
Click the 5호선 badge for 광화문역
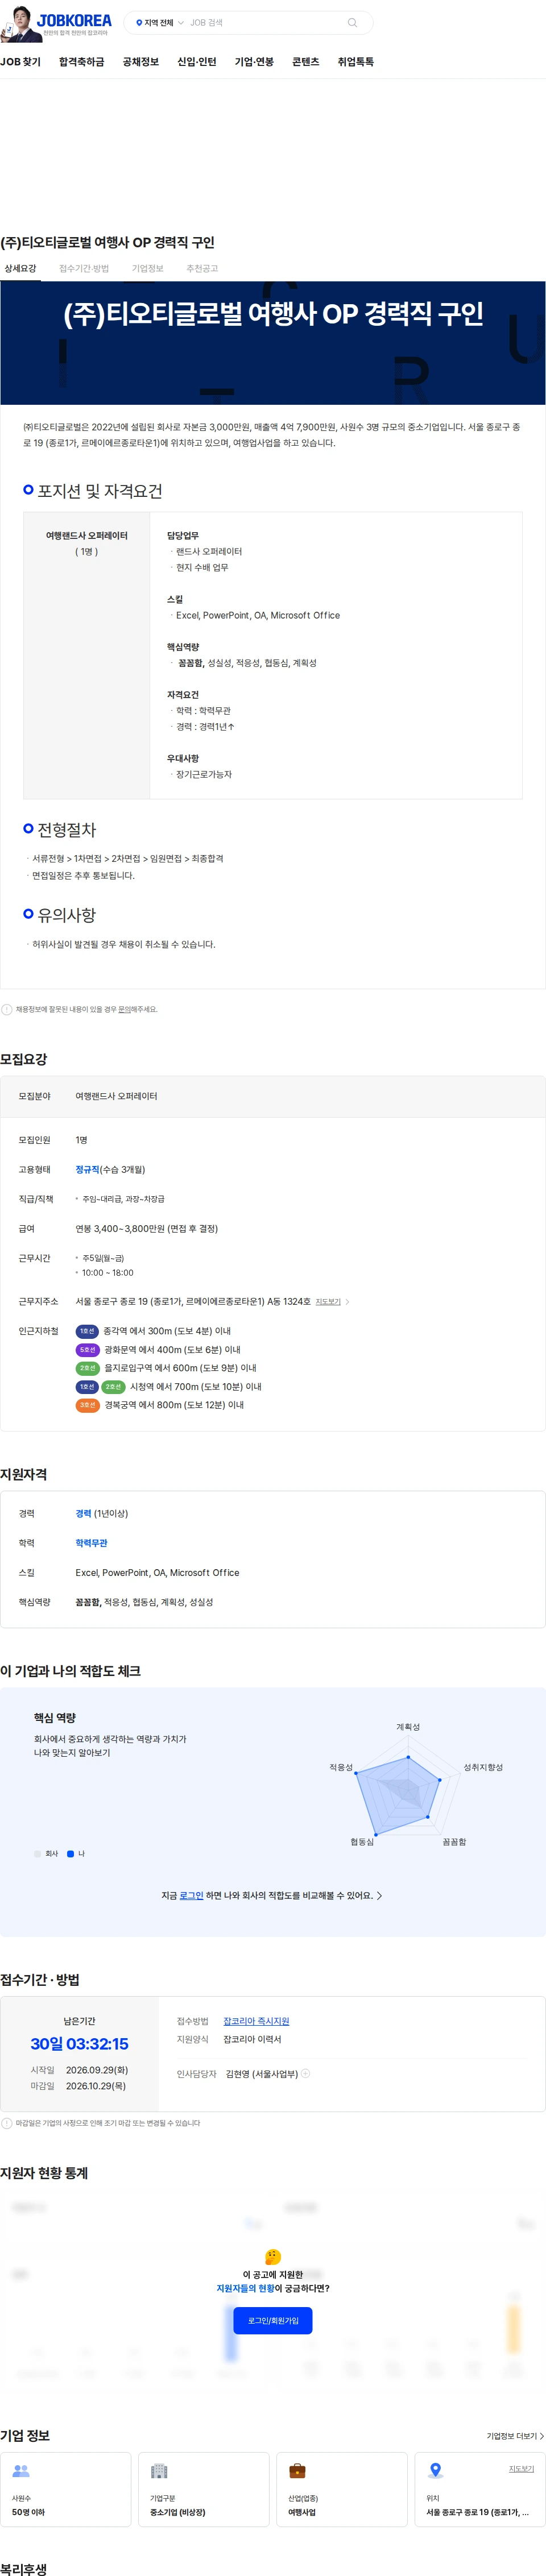[87, 1350]
